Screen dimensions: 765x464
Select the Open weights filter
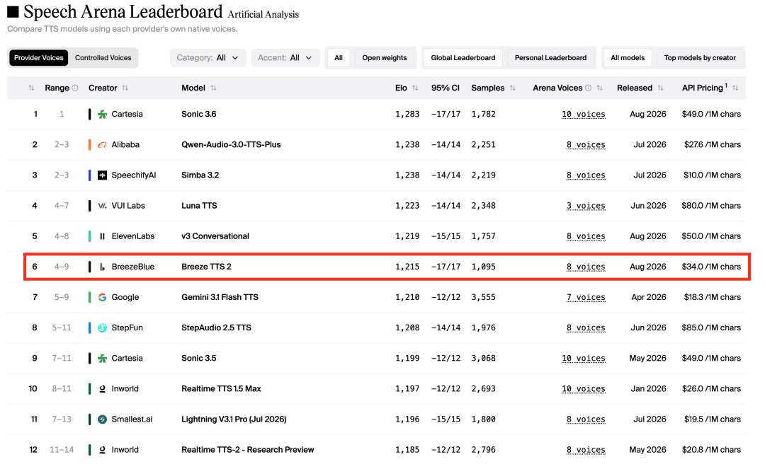pos(384,58)
